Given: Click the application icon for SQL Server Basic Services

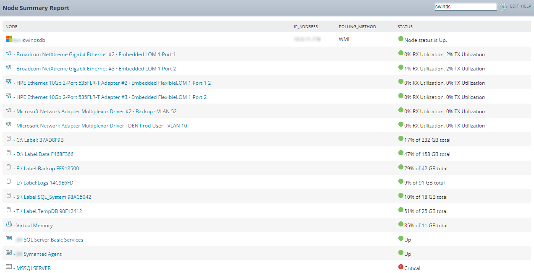Looking at the screenshot, I should 9,239.
